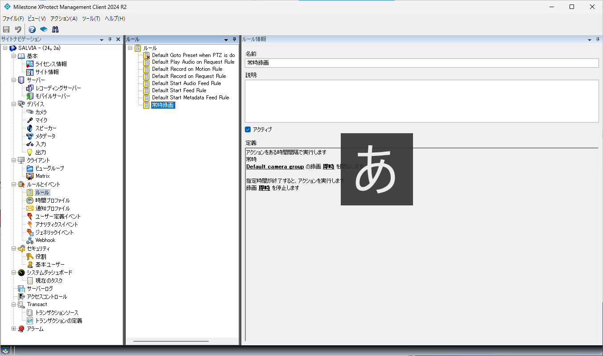Click the Undo toolbar icon

[18, 29]
